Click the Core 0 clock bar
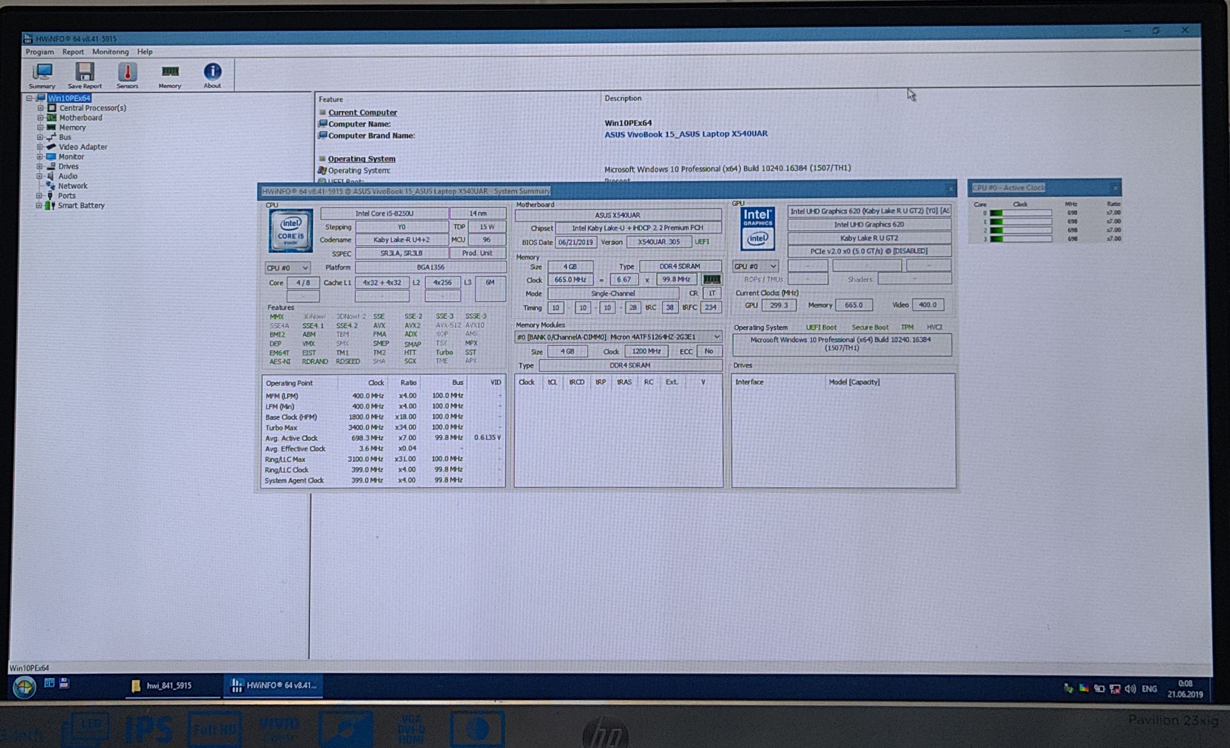Screen dimensions: 1230x748 point(1020,213)
